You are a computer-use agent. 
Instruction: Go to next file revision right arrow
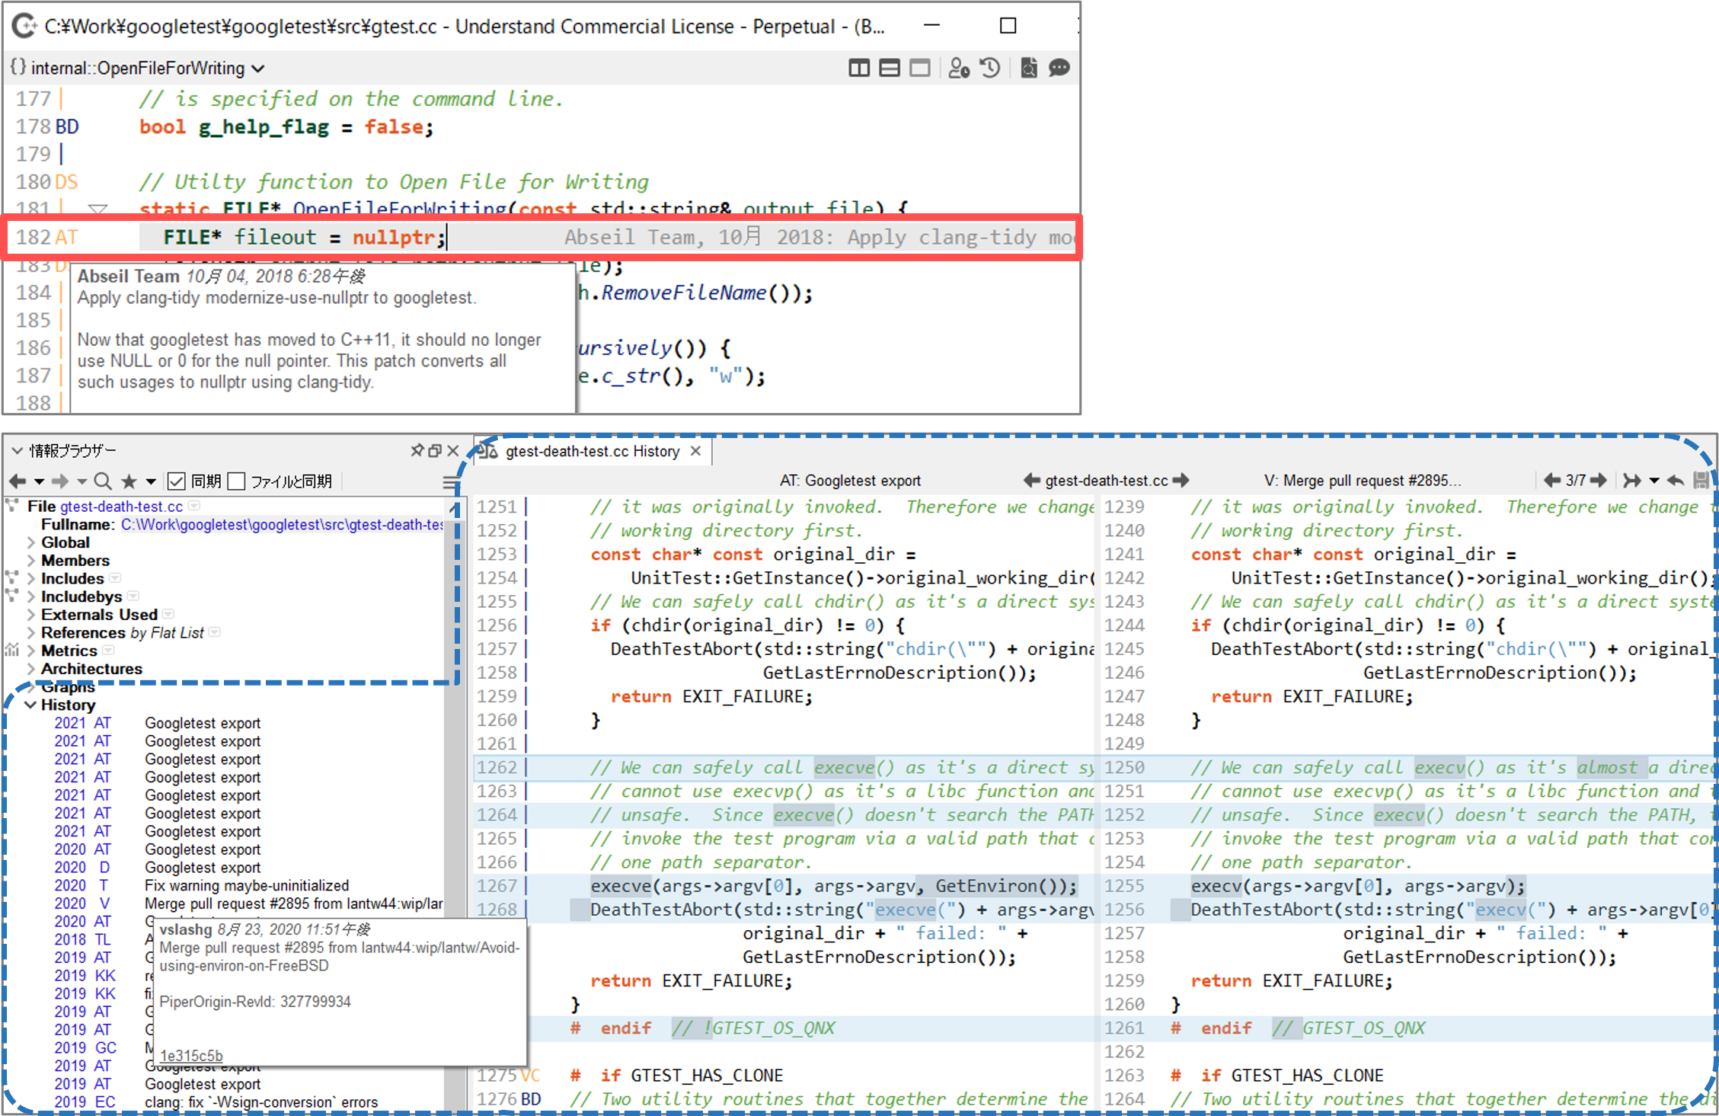pyautogui.click(x=1181, y=481)
